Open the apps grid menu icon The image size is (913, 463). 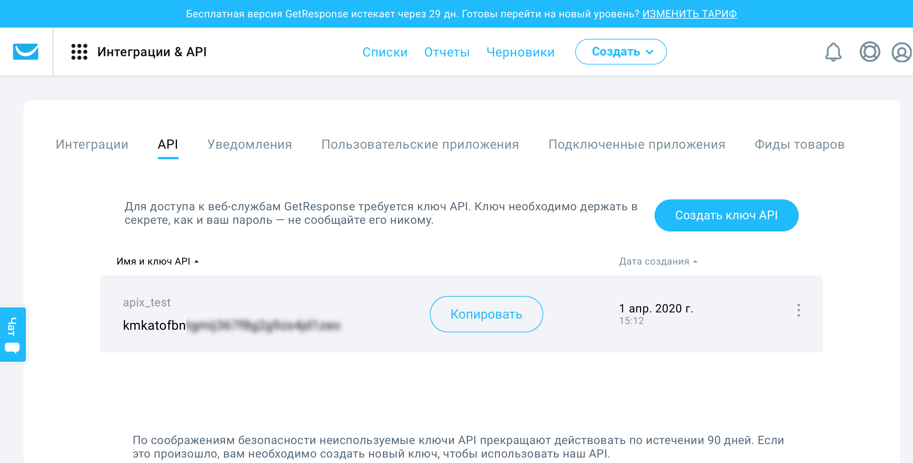coord(79,52)
